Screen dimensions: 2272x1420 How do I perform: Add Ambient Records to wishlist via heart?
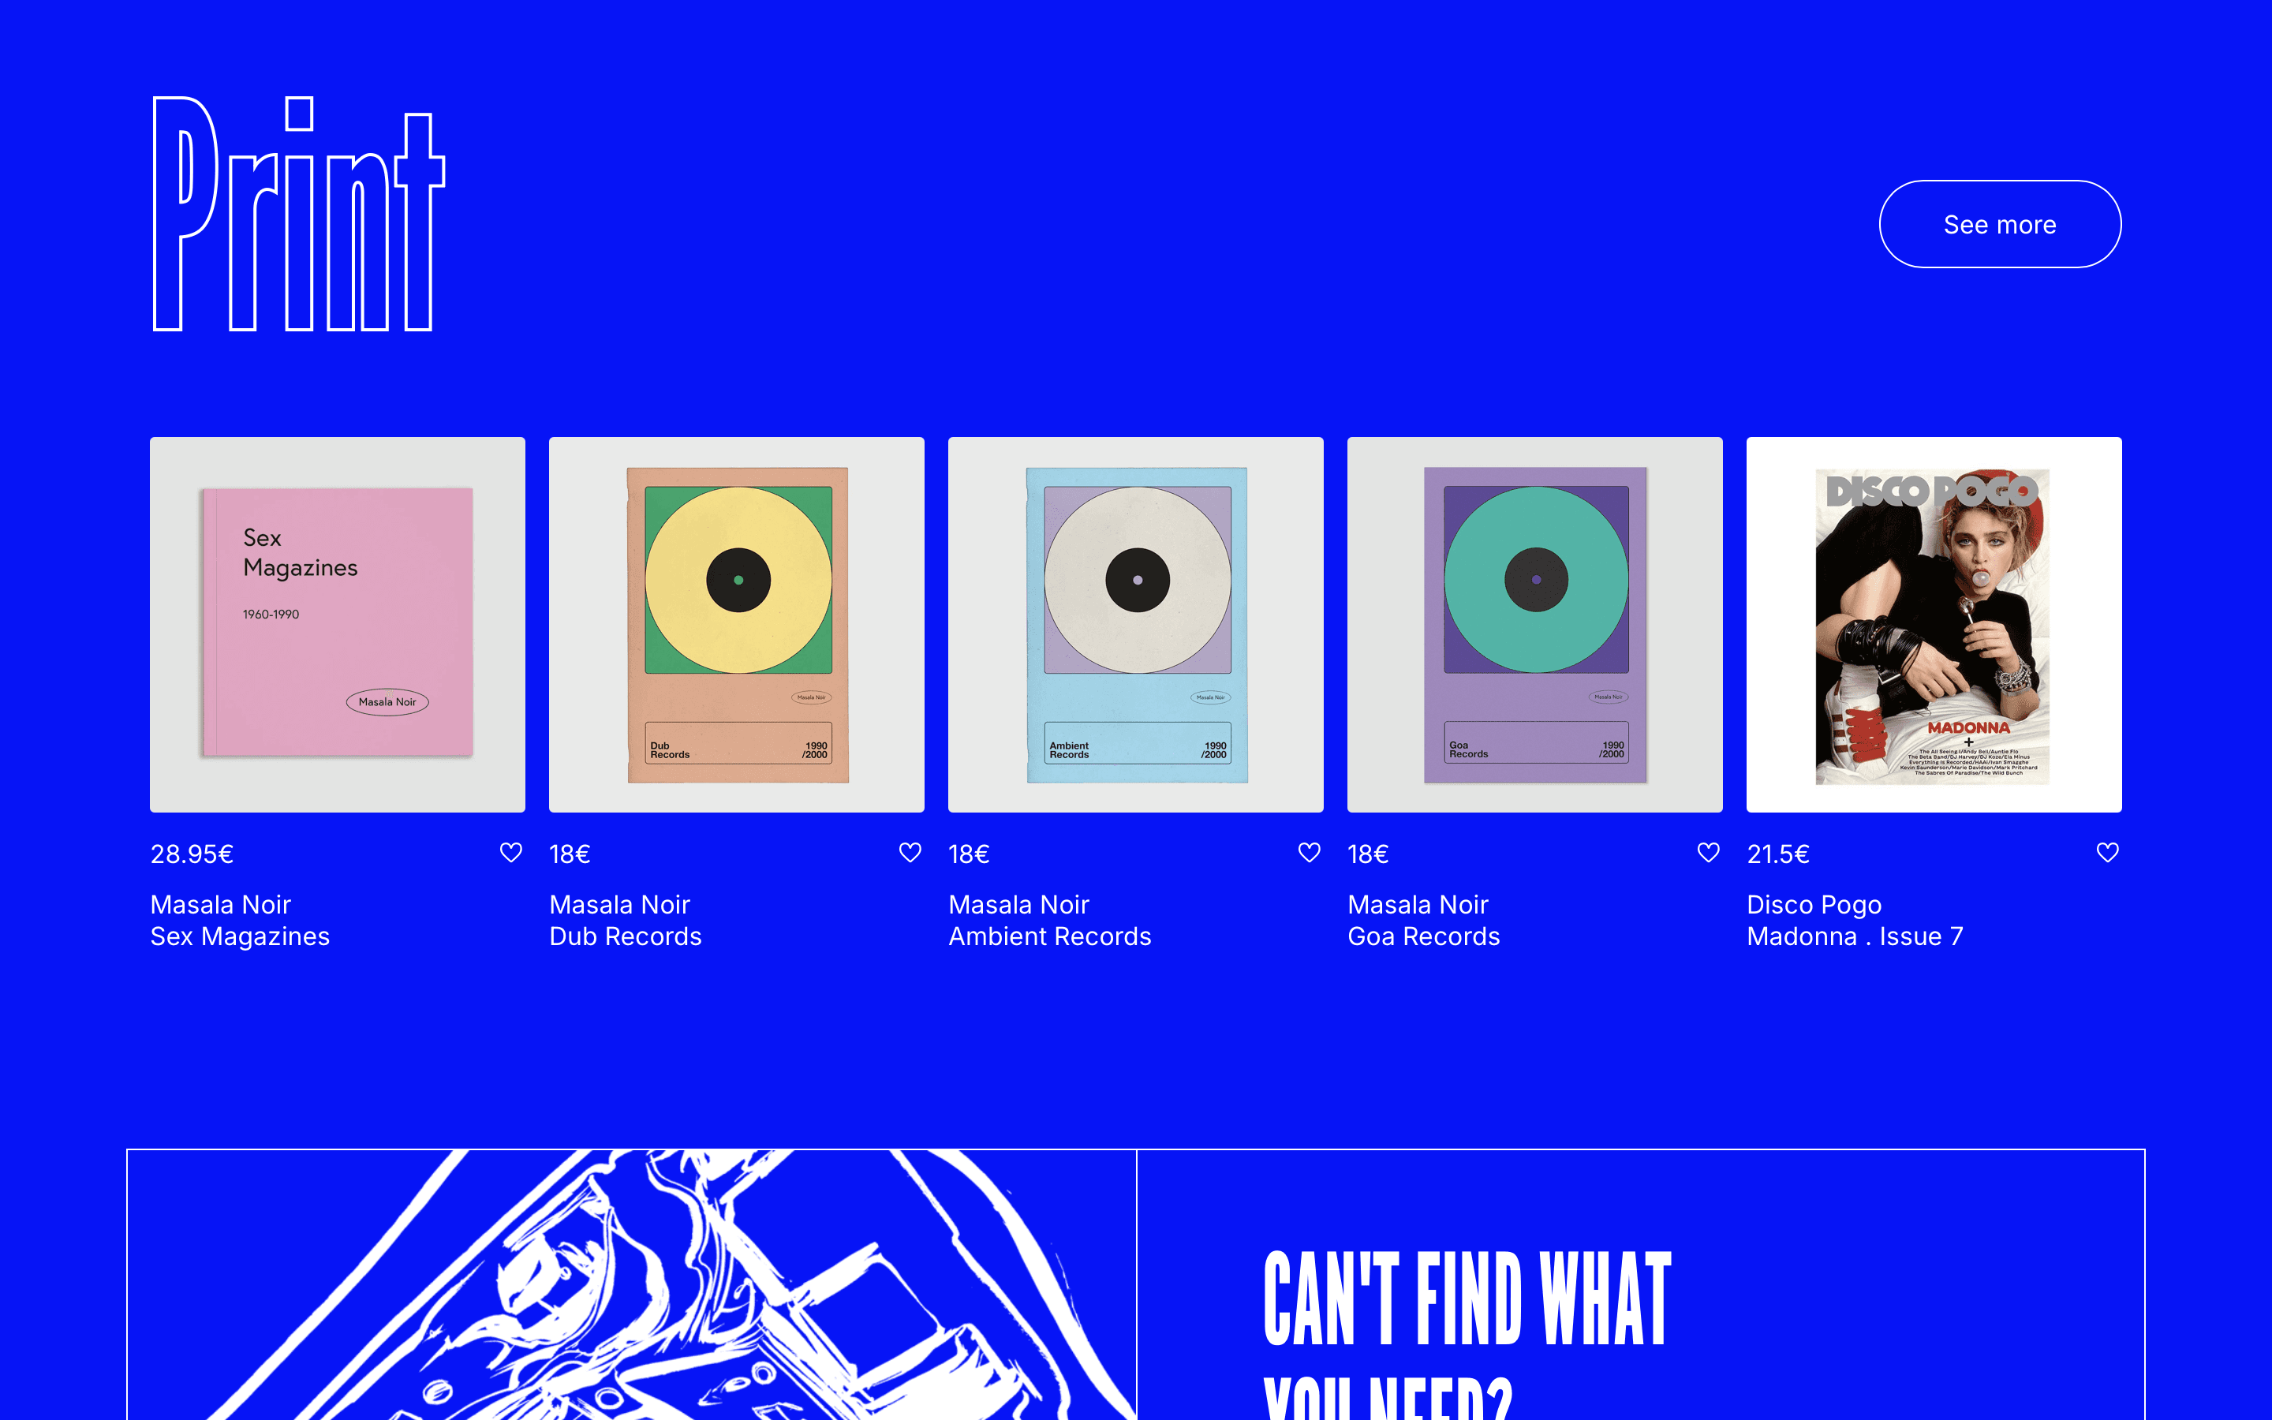click(1309, 853)
